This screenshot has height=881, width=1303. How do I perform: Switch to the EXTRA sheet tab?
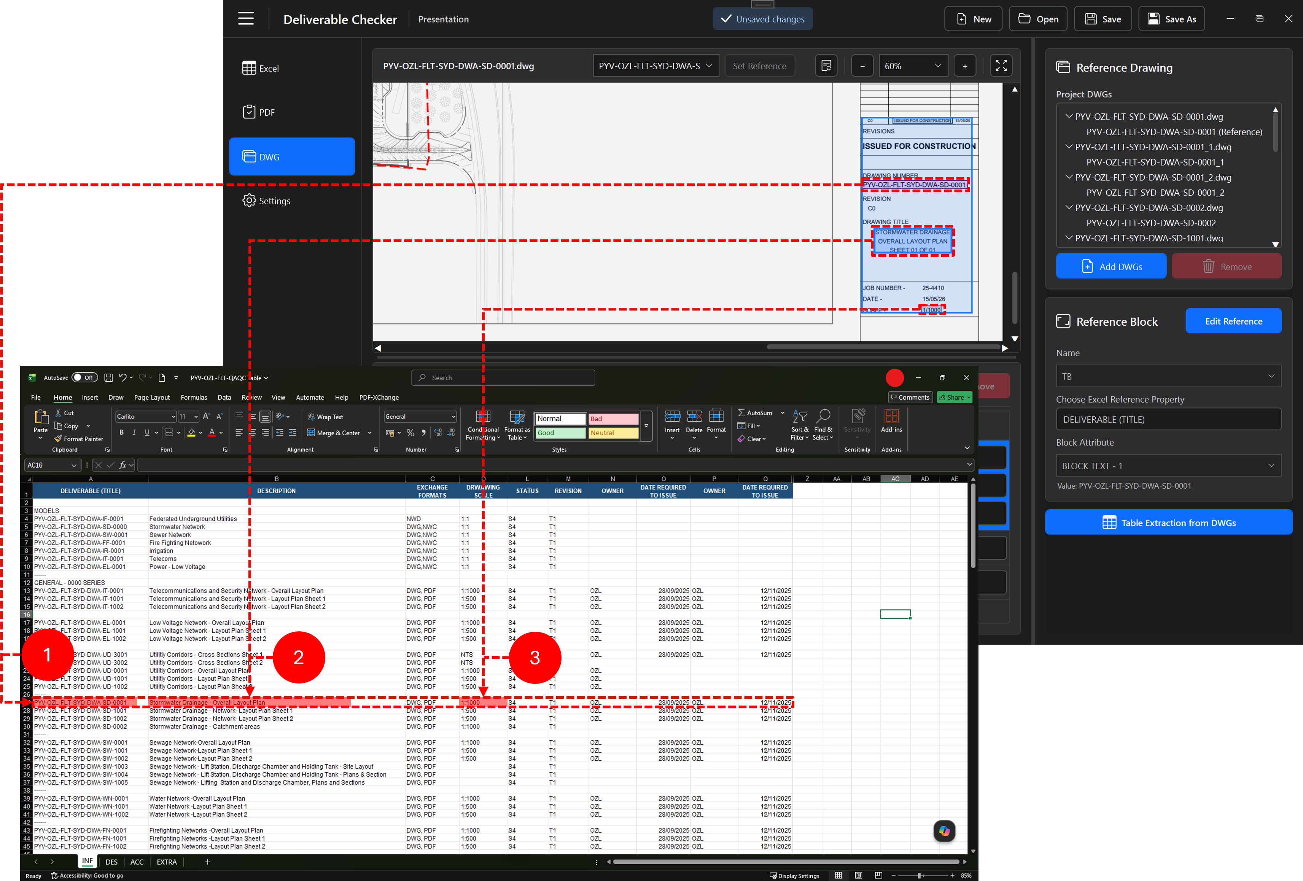(x=167, y=862)
